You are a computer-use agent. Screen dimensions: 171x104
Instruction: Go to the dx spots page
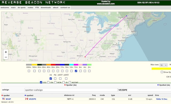click(22, 8)
